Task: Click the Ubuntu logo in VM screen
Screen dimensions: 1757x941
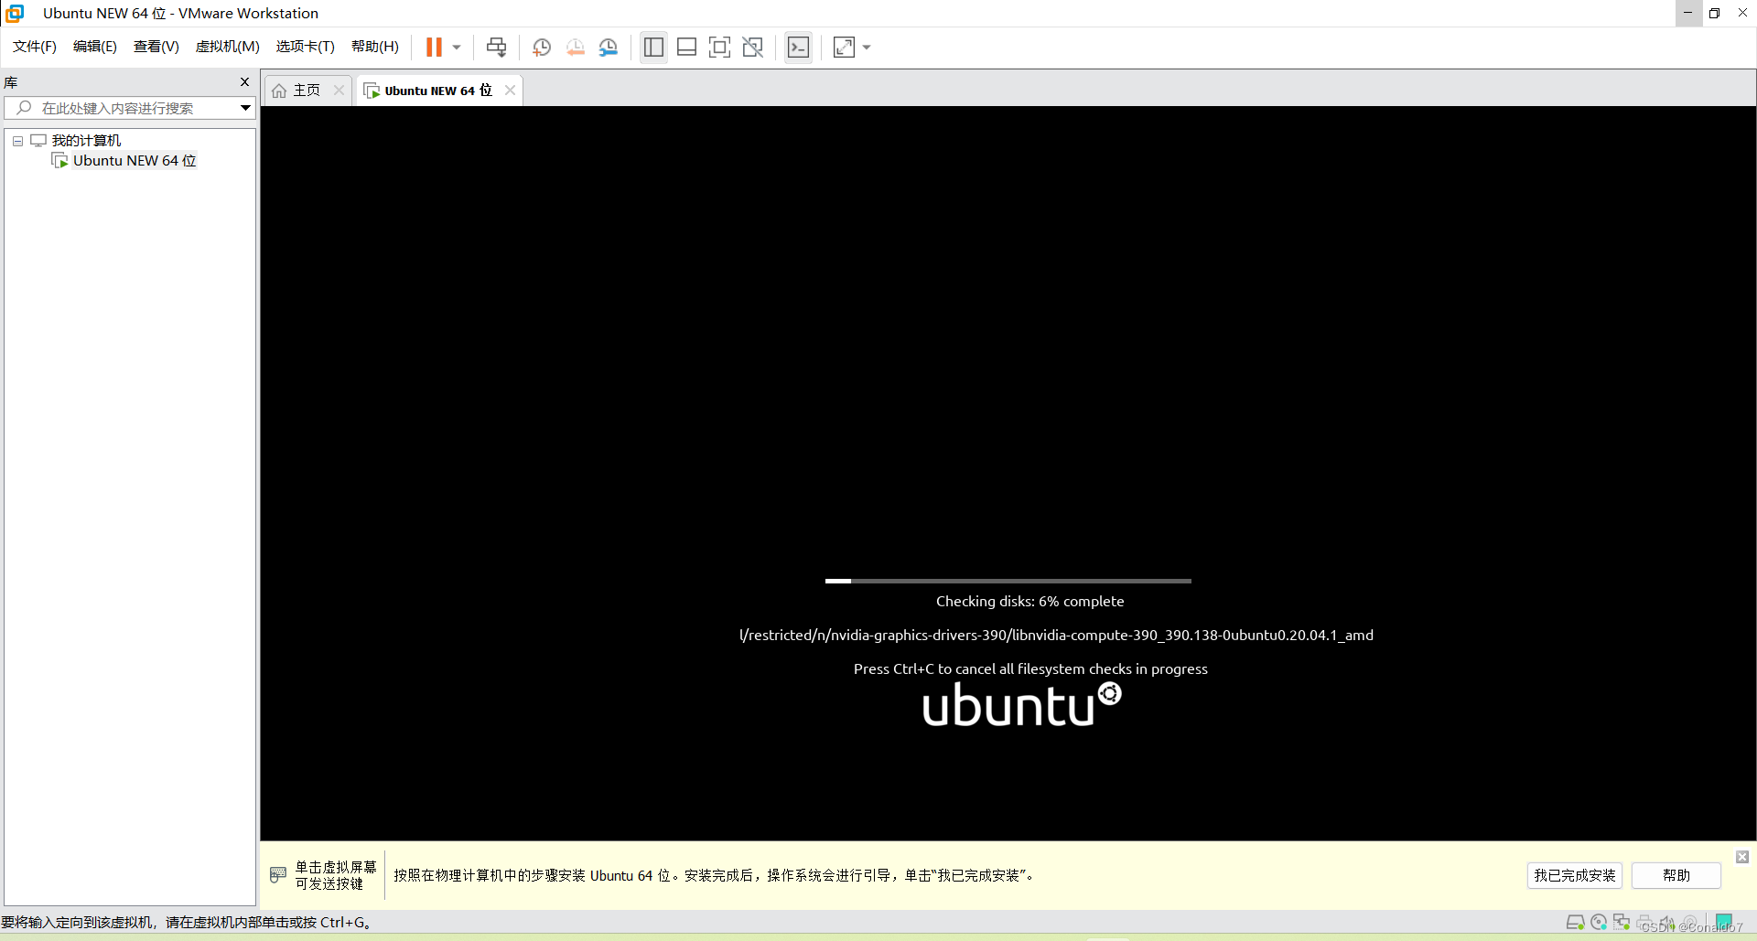Action: pyautogui.click(x=1021, y=705)
